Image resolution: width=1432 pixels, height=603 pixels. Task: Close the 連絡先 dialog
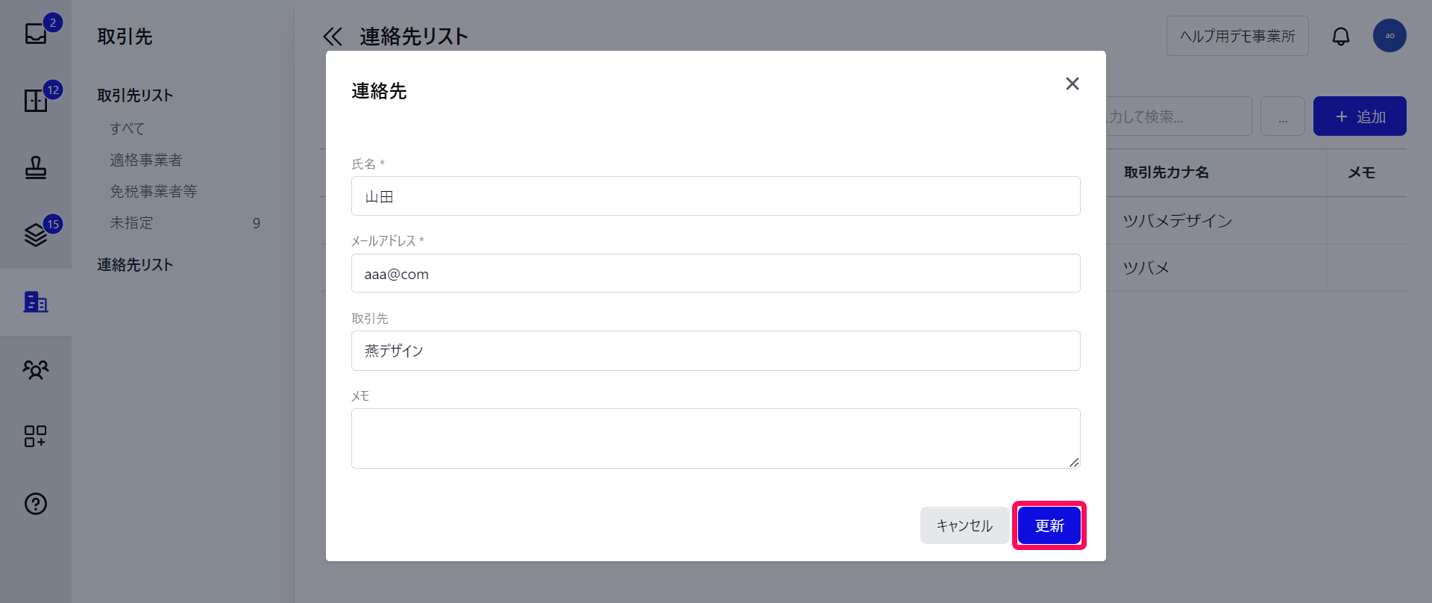[1073, 84]
